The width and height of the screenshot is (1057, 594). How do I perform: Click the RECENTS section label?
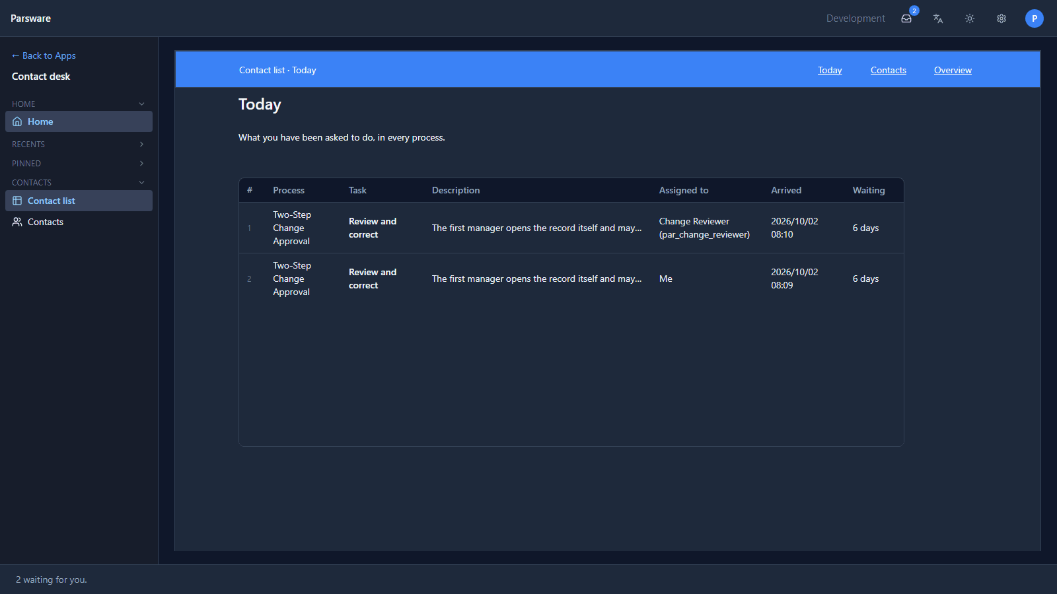pos(28,145)
